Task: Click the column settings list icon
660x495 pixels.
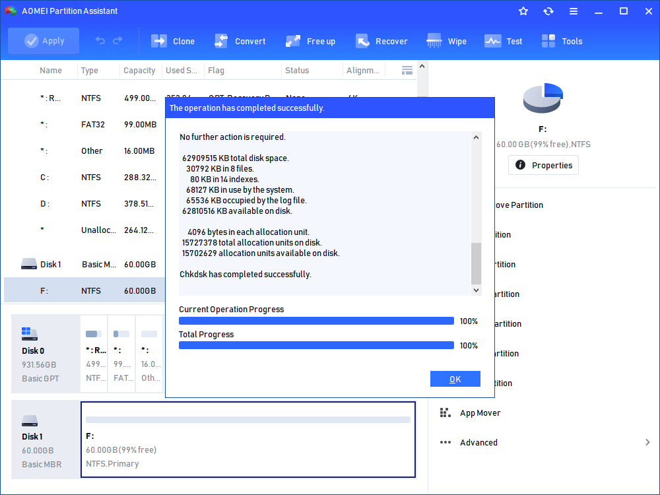Action: [407, 71]
